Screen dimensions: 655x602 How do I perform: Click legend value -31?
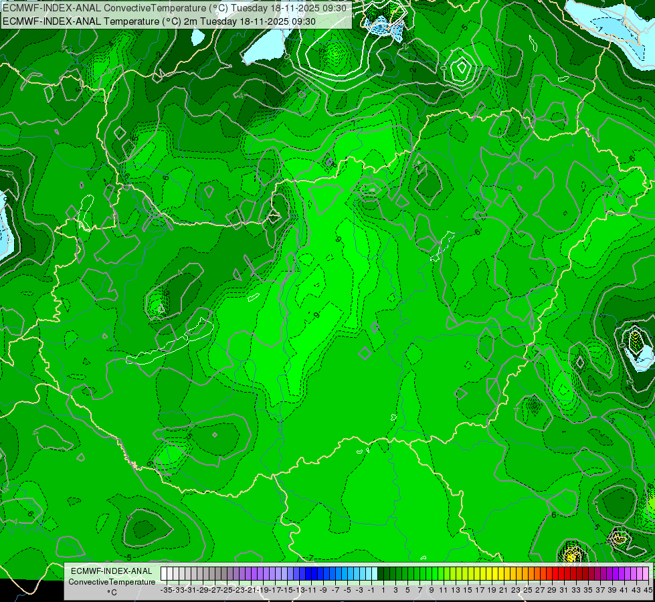(191, 590)
